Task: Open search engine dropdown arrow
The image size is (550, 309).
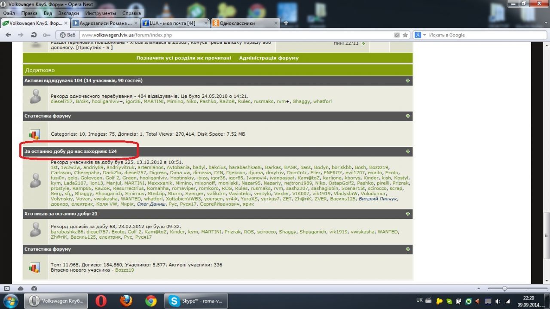Action: coord(425,35)
